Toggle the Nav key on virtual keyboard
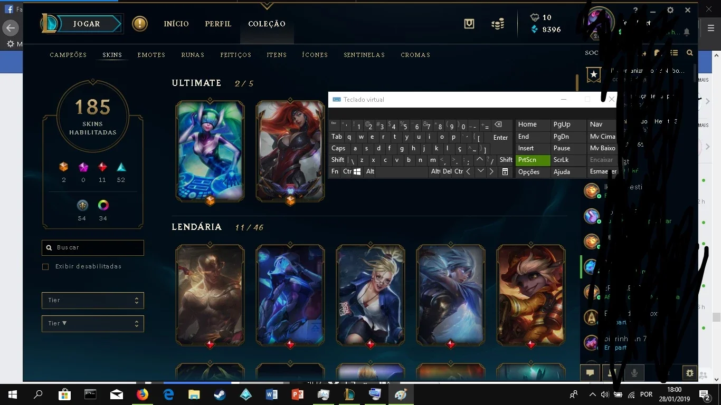 click(602, 124)
